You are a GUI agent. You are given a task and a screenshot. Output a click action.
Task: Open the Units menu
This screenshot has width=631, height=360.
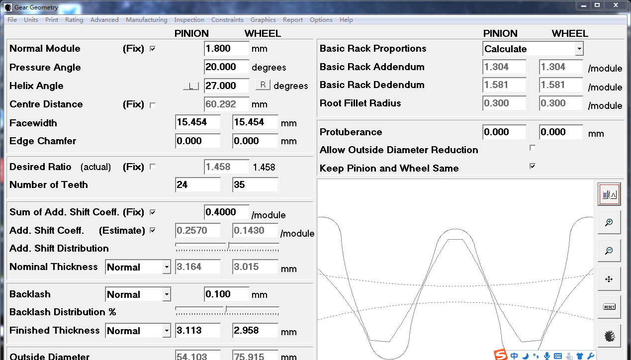pyautogui.click(x=31, y=20)
